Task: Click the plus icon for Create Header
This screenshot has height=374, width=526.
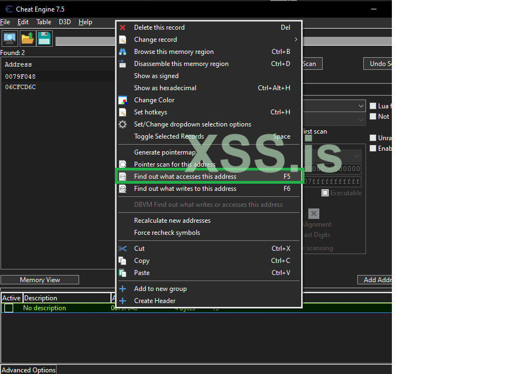Action: coord(123,301)
